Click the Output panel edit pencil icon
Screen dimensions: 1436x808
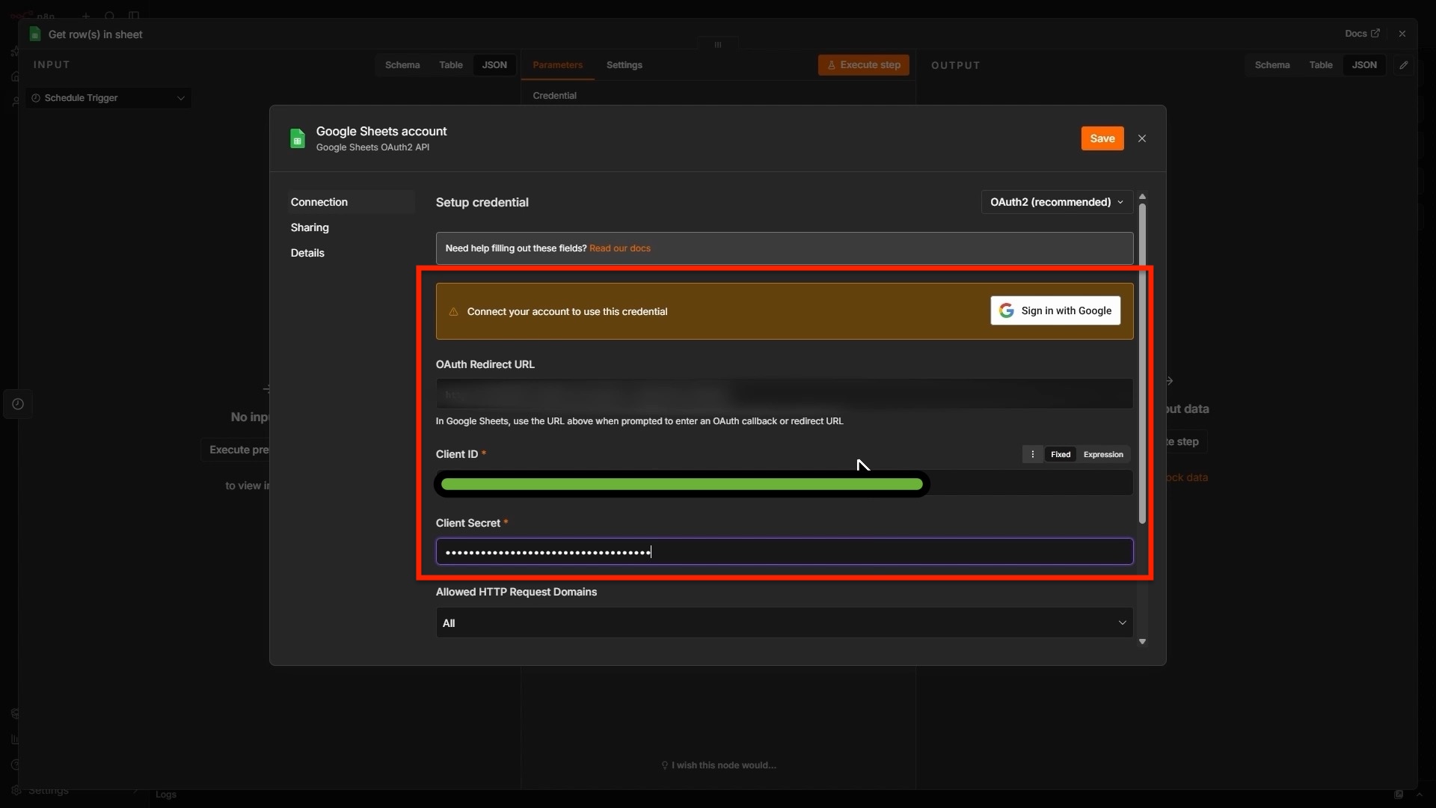1403,65
